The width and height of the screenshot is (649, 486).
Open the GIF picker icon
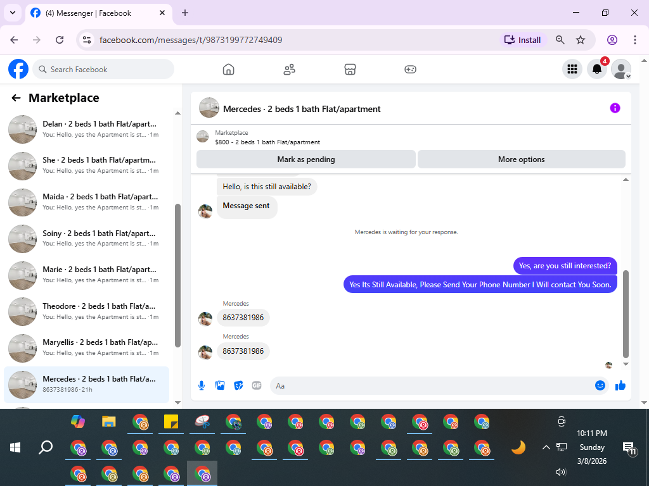tap(257, 385)
